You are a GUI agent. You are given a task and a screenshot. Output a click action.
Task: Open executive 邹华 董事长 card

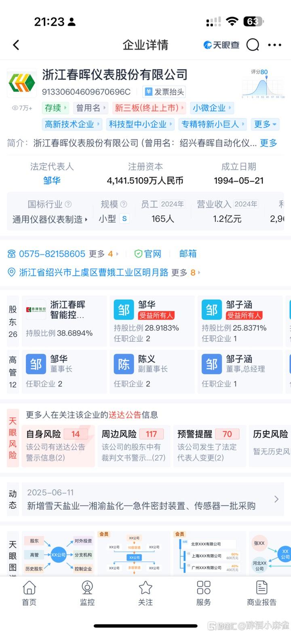coord(64,372)
